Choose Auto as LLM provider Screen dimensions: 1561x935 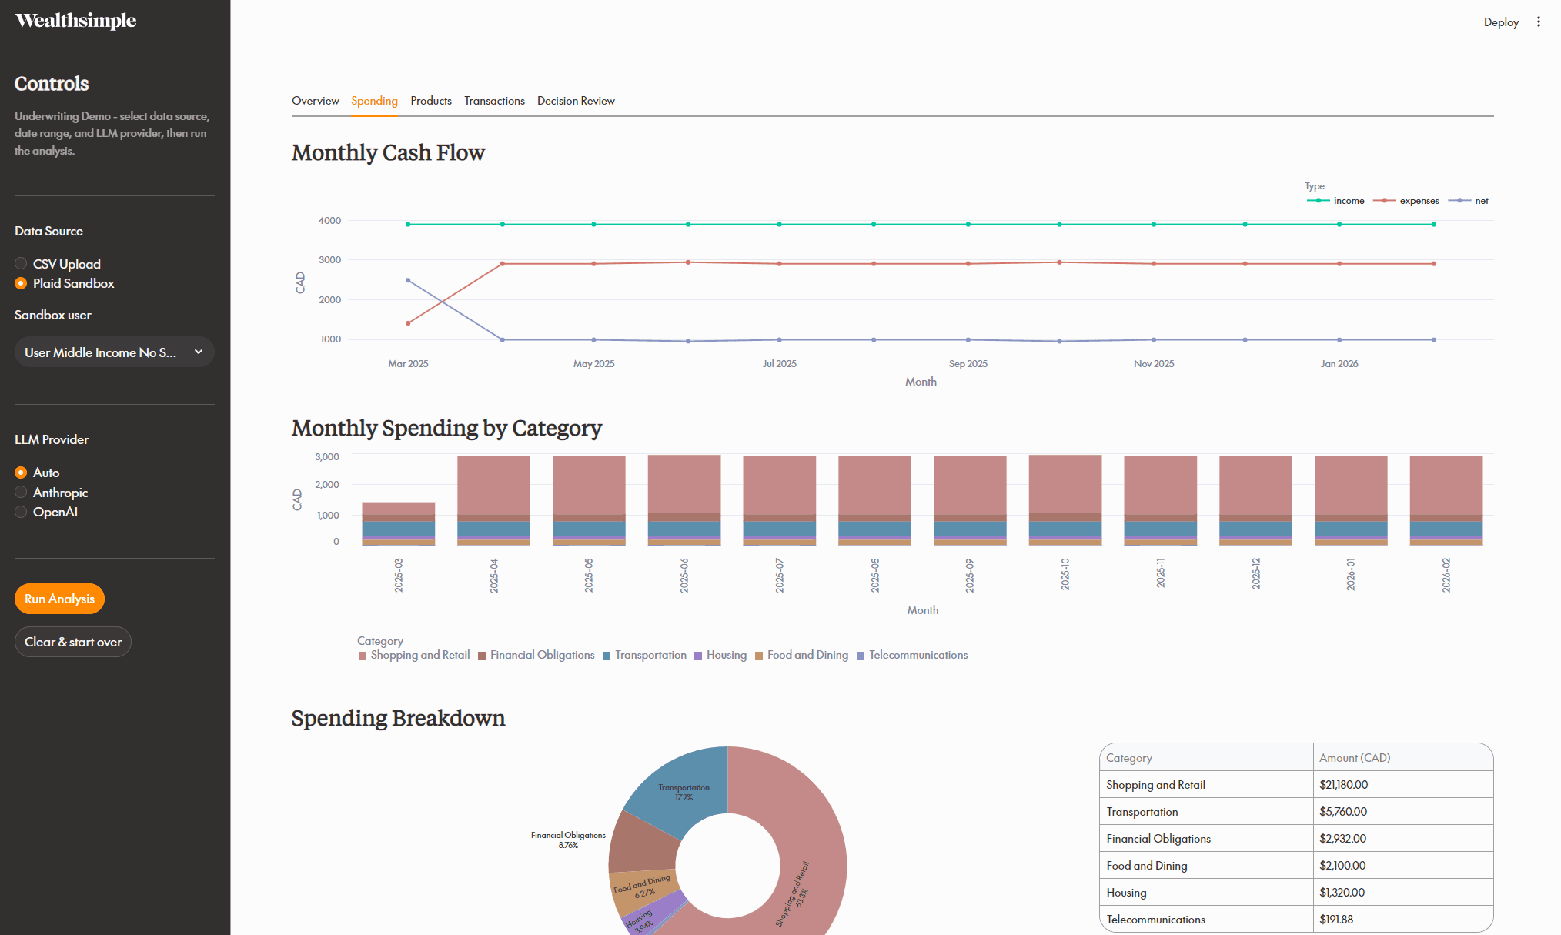click(37, 473)
